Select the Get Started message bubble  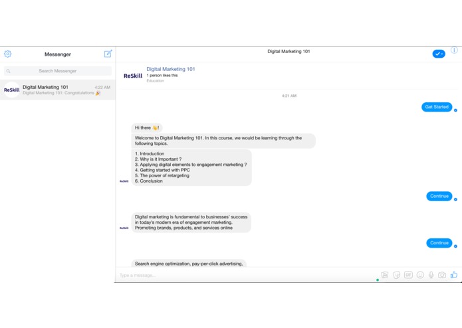(437, 107)
